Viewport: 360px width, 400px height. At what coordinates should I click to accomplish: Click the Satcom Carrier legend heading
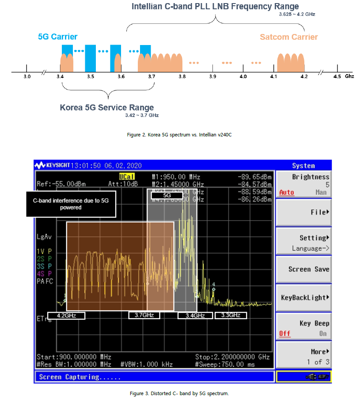pos(289,37)
